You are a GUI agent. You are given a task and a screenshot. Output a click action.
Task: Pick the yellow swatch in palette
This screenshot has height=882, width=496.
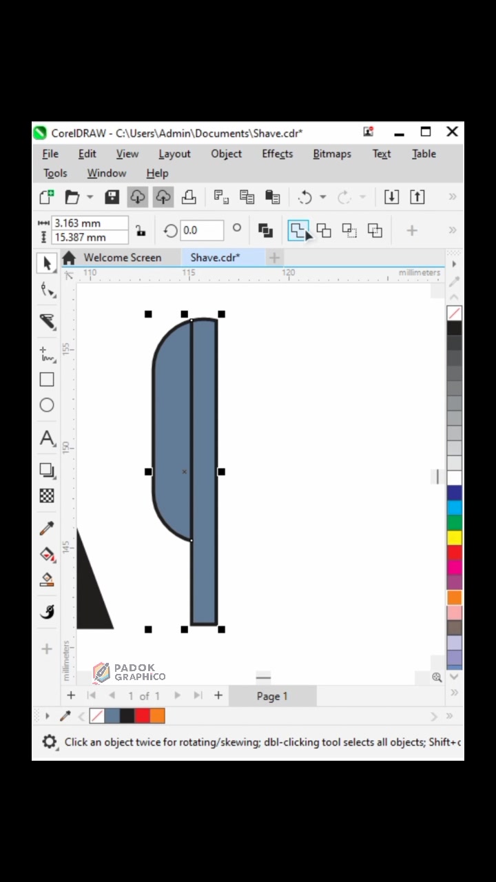[455, 537]
